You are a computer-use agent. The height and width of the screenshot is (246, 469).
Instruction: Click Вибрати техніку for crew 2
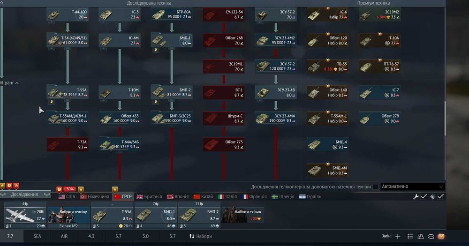click(69, 215)
